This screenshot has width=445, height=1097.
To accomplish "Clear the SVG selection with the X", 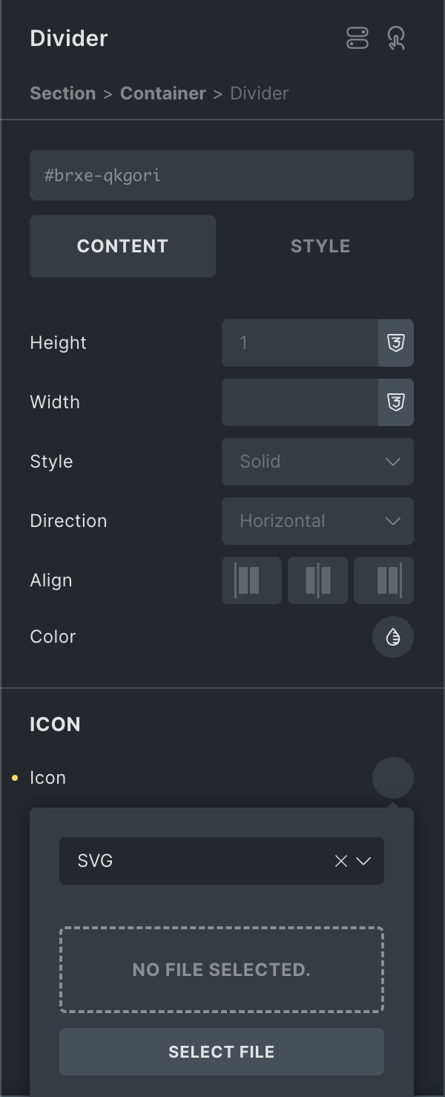I will coord(341,861).
